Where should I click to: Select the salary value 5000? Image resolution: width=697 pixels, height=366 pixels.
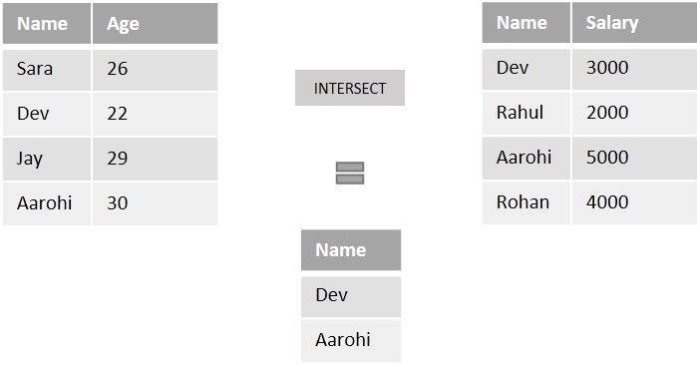pyautogui.click(x=634, y=158)
